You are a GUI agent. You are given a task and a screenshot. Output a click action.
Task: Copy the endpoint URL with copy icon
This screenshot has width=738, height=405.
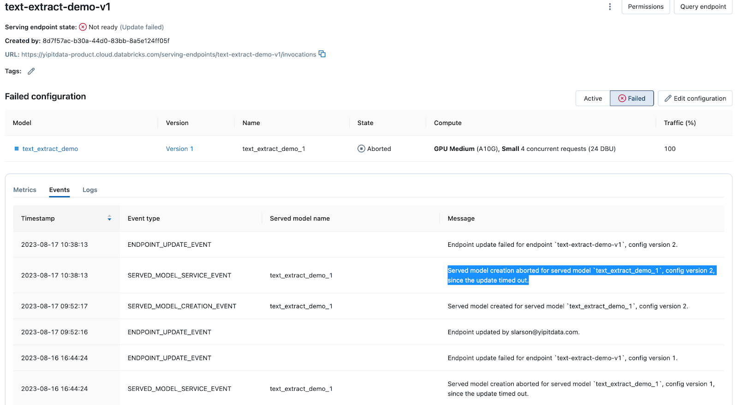(322, 54)
